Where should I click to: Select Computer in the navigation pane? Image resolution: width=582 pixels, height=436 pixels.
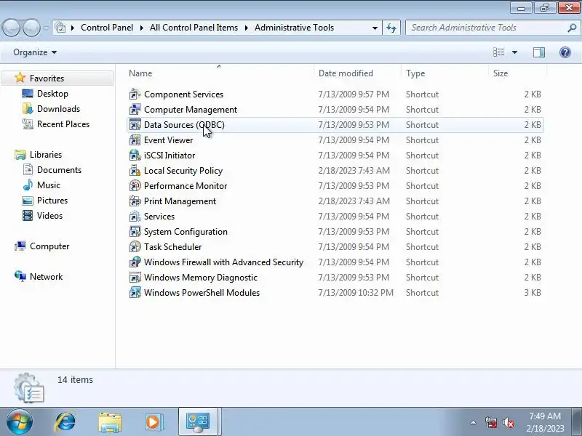pos(49,246)
